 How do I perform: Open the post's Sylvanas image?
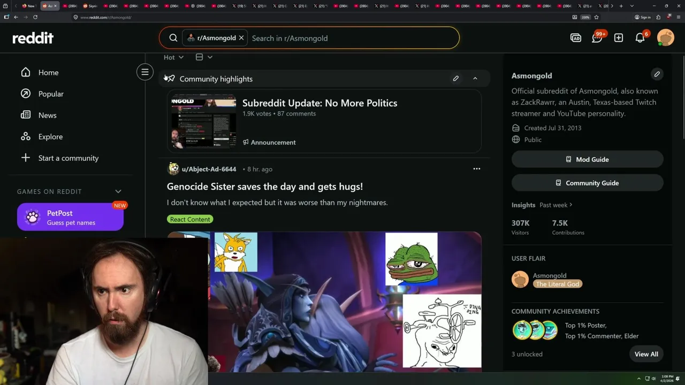[324, 302]
